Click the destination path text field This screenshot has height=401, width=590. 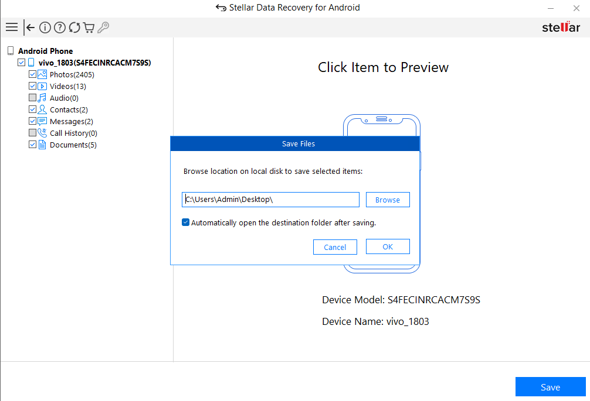pyautogui.click(x=270, y=200)
